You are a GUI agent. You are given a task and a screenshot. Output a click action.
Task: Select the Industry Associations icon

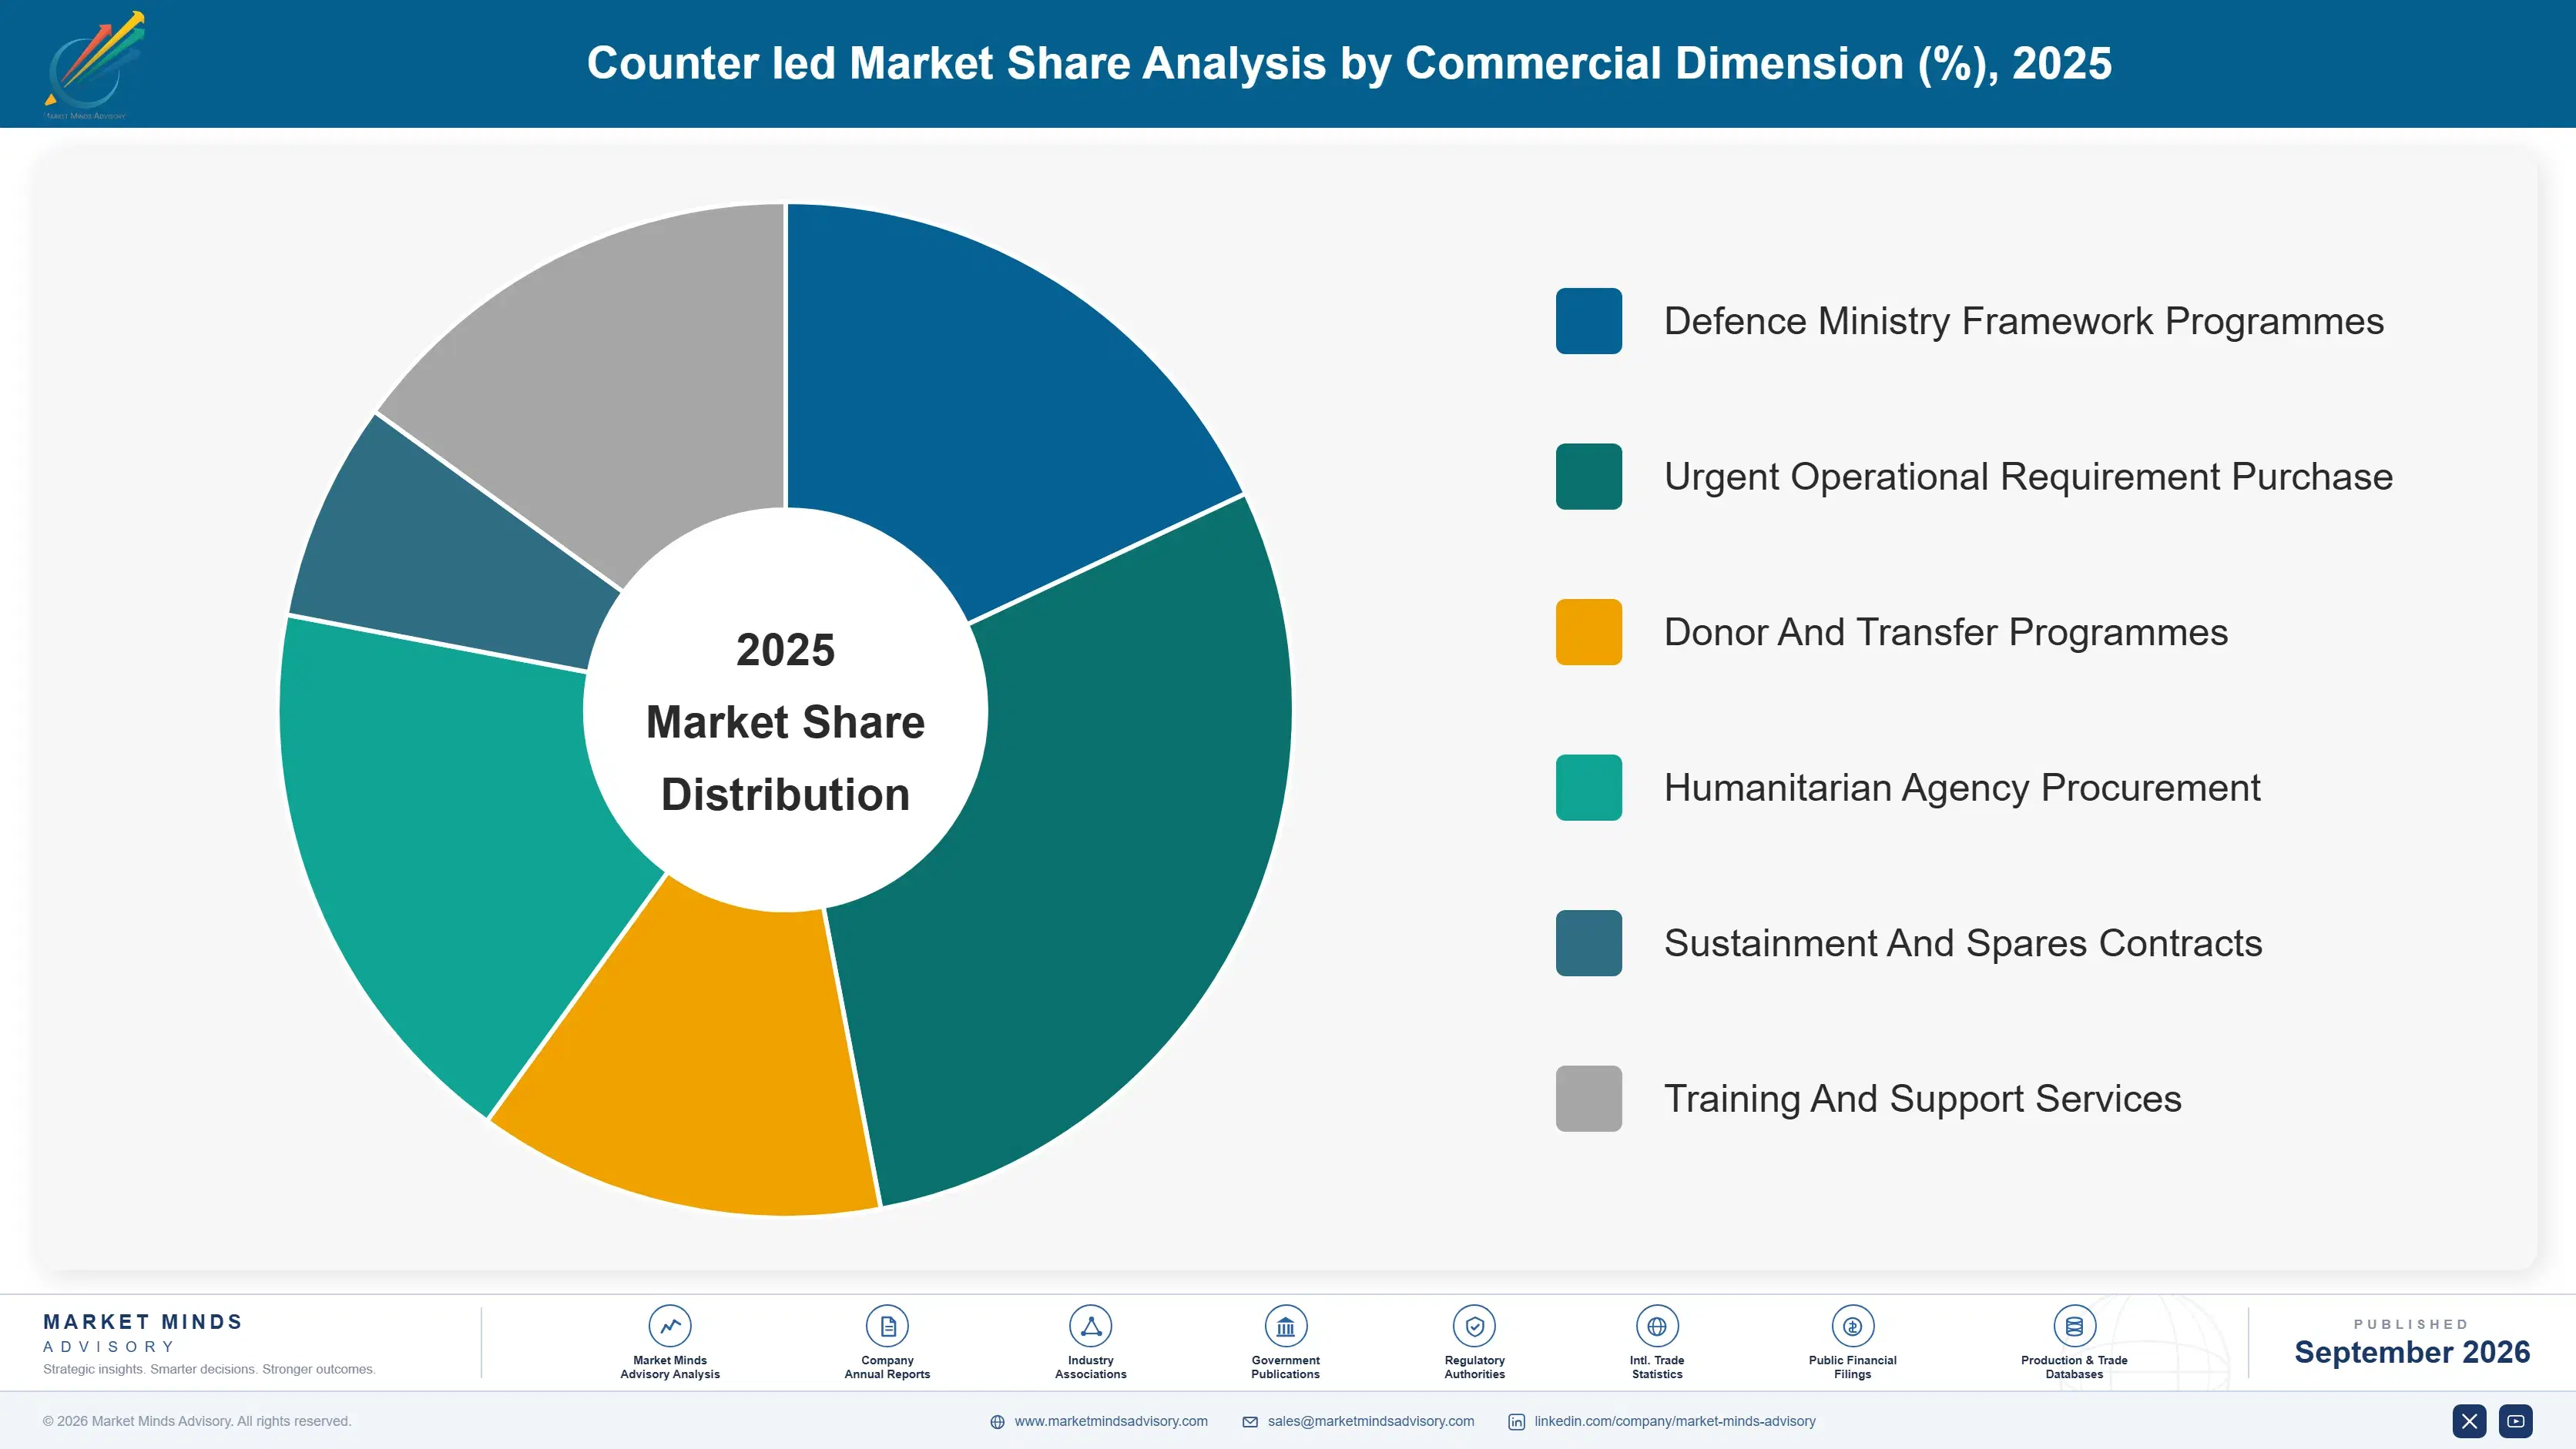[1090, 1326]
